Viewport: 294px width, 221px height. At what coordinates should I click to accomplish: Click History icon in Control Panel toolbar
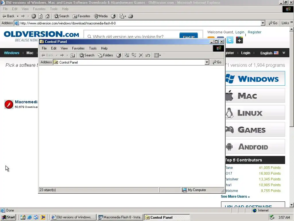pos(119,55)
